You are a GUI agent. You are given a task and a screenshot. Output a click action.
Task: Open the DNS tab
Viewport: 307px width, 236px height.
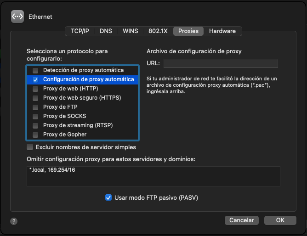click(106, 31)
